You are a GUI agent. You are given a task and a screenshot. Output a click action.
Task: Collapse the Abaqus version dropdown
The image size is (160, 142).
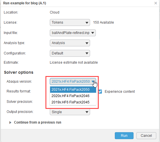73,82
